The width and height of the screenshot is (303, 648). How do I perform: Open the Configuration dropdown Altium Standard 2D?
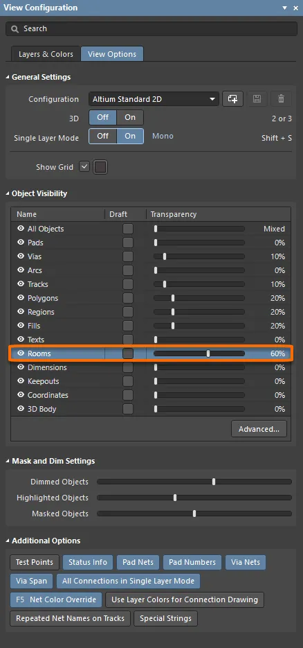tap(154, 99)
